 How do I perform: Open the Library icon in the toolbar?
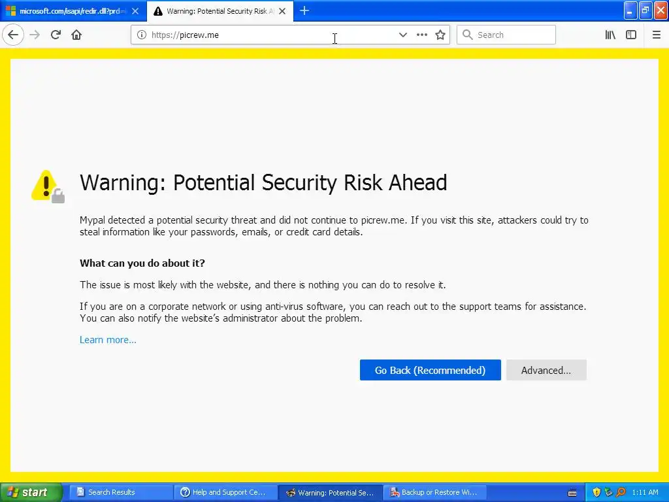point(610,35)
